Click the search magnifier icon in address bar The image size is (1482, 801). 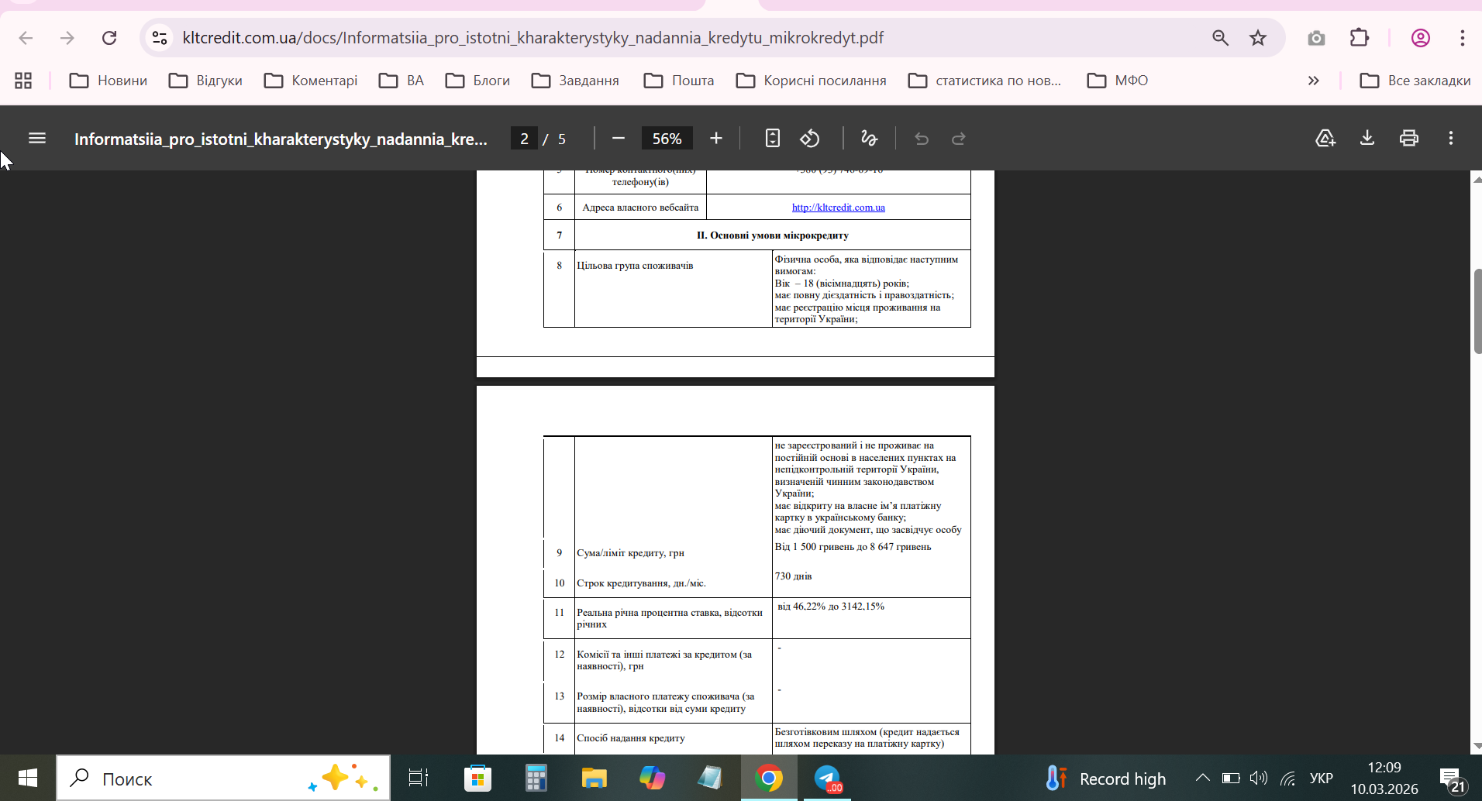pyautogui.click(x=1220, y=38)
